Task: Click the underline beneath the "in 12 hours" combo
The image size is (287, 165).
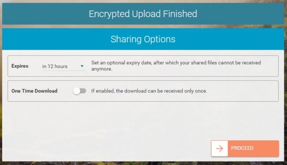Action: 64,70
